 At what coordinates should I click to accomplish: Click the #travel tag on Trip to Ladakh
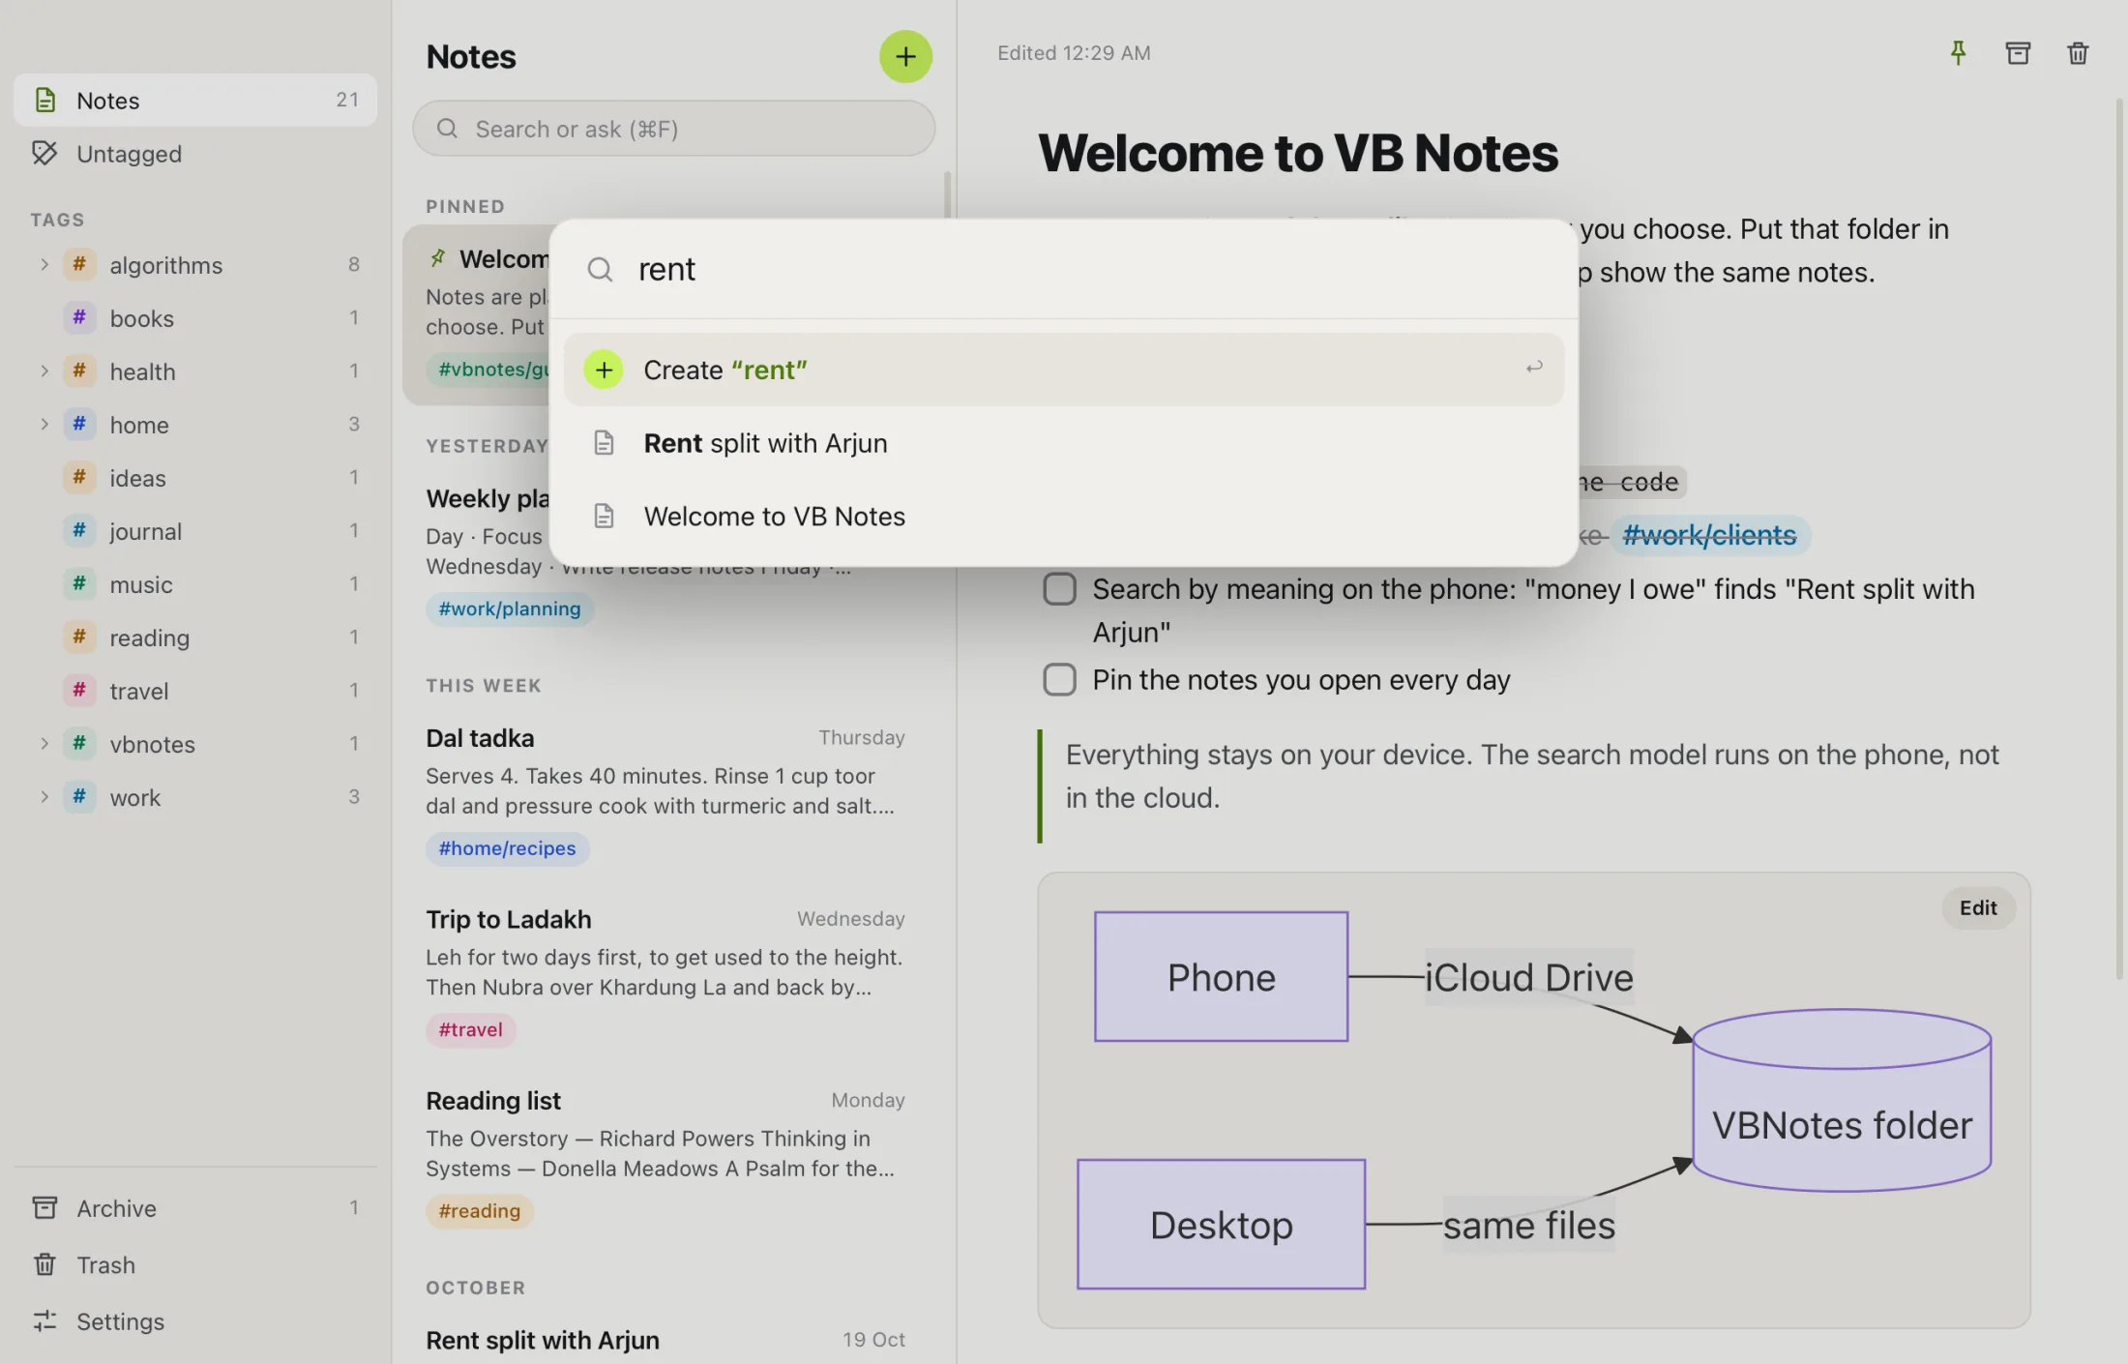tap(470, 1029)
